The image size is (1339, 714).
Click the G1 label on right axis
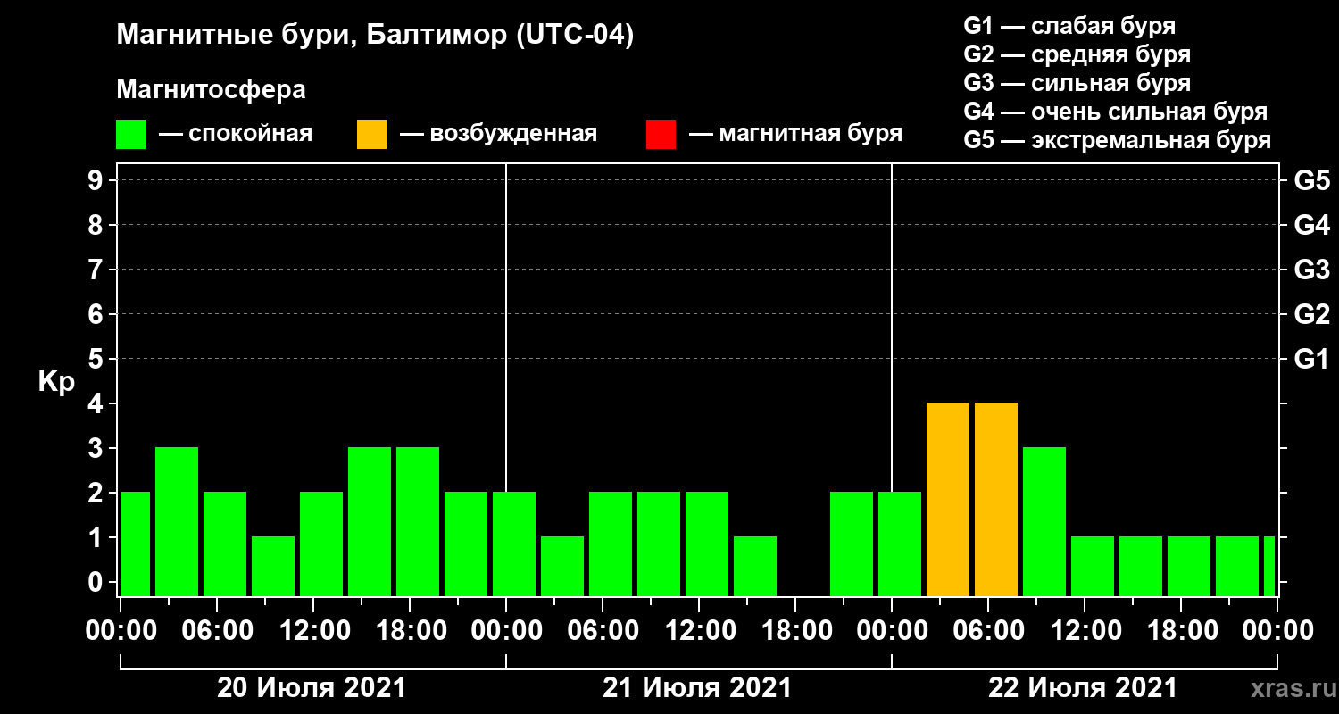point(1311,360)
